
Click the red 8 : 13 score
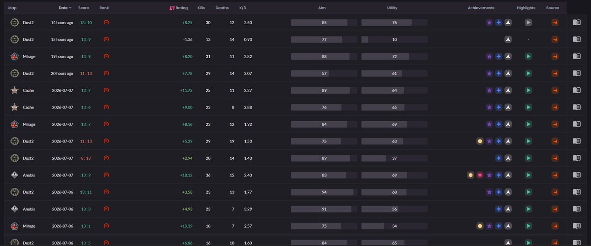(86, 158)
